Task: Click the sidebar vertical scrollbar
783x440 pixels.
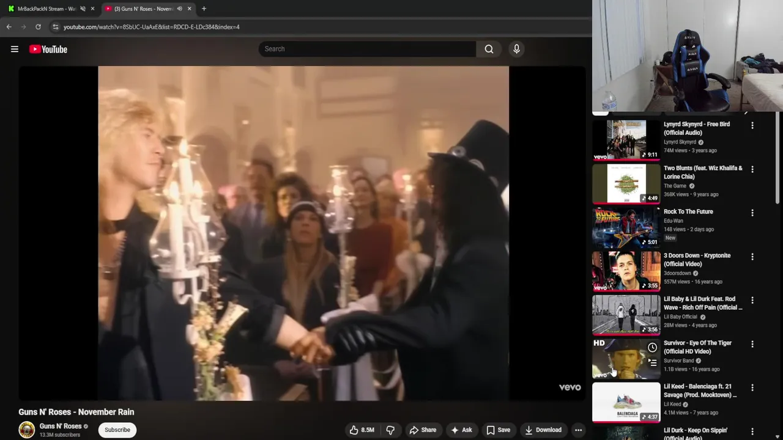Action: [x=778, y=159]
